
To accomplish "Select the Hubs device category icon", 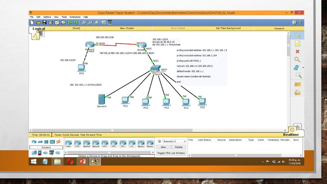I will pos(46,142).
